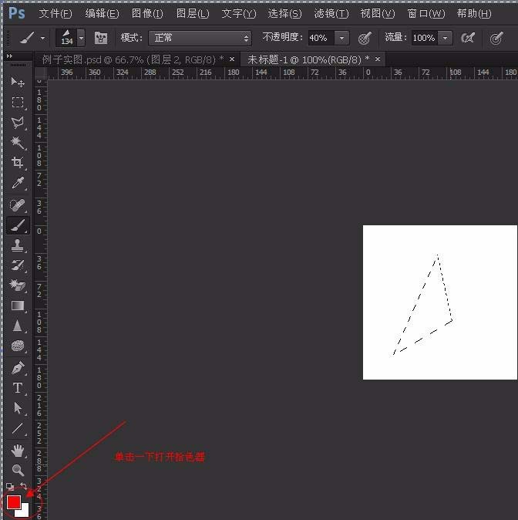Select the Move tool
The width and height of the screenshot is (518, 520).
17,82
